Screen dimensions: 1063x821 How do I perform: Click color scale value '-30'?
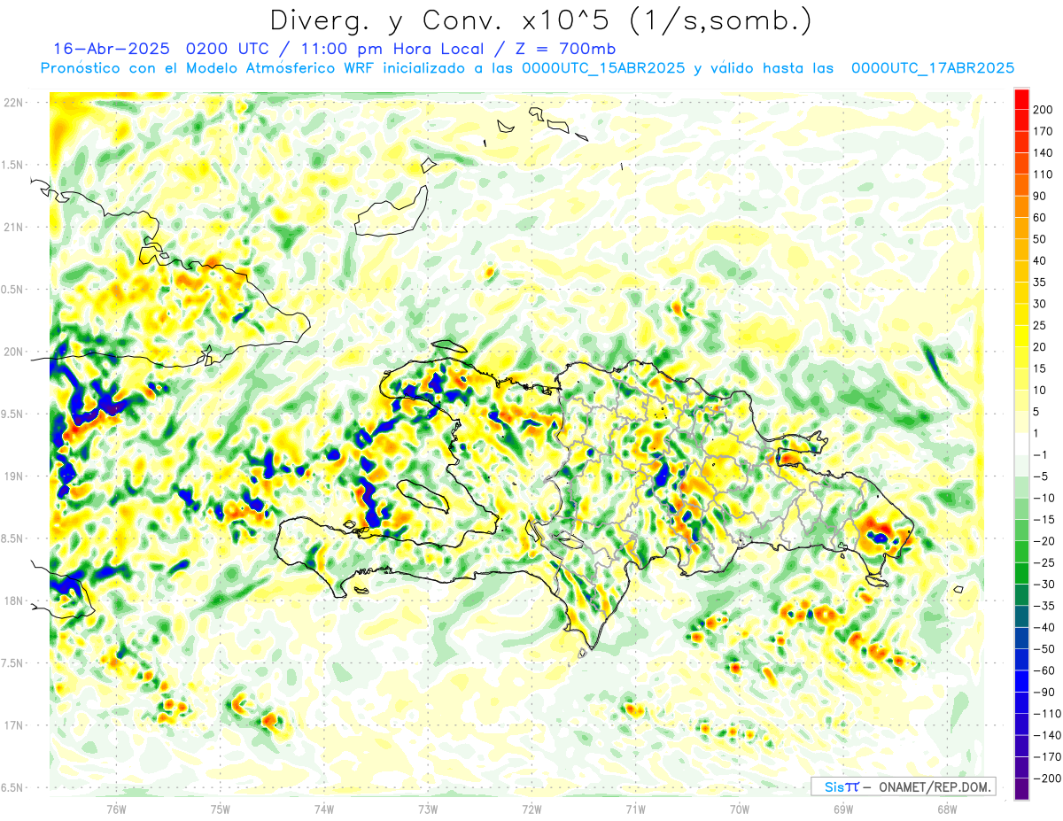[1044, 585]
